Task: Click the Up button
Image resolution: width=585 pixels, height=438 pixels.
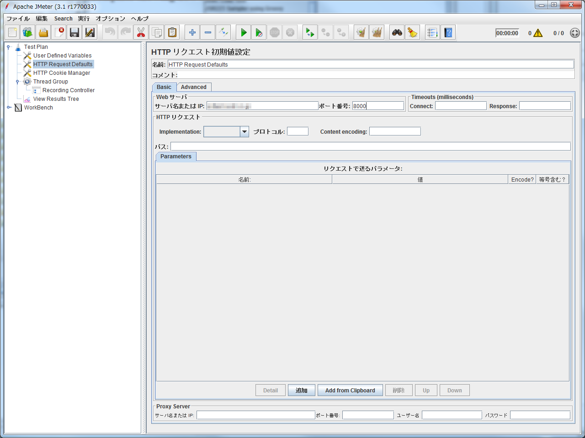Action: click(426, 391)
